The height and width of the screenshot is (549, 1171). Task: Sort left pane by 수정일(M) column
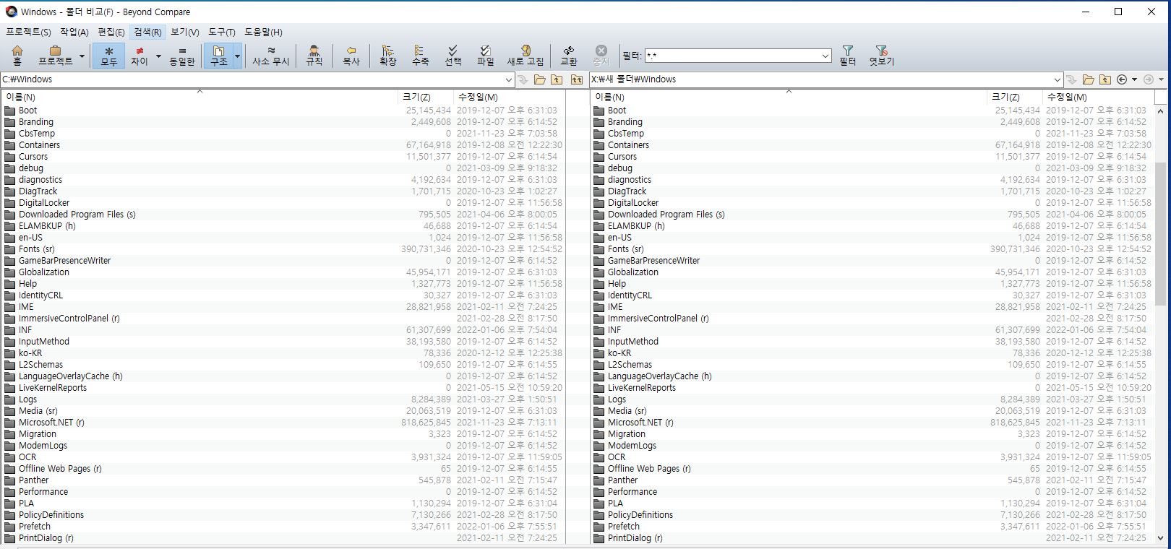(510, 97)
